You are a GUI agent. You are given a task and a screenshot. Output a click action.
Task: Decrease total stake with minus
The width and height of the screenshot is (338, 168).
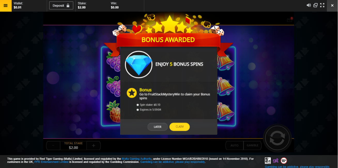coord(53,146)
